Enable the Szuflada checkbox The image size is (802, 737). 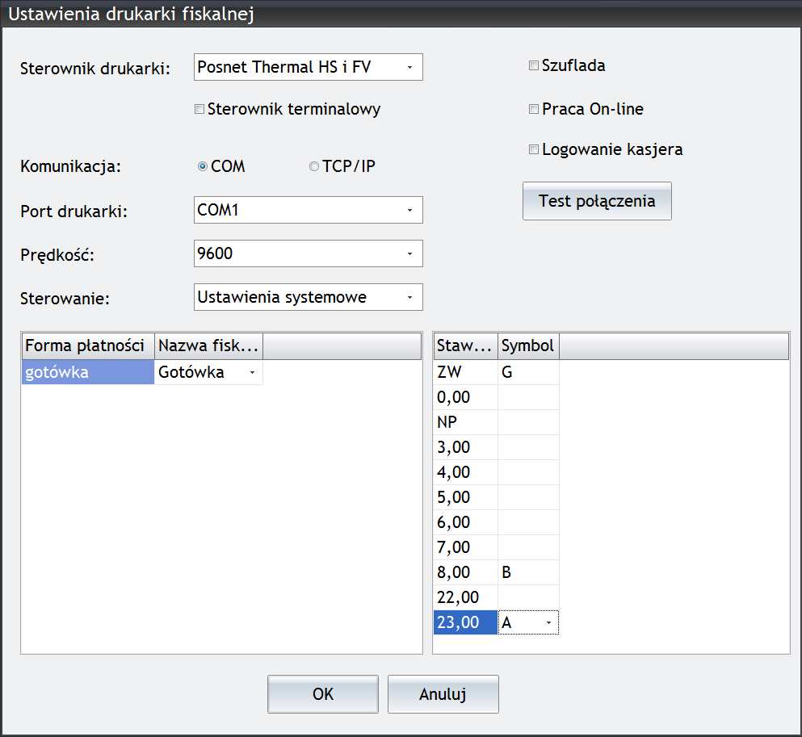pyautogui.click(x=534, y=65)
